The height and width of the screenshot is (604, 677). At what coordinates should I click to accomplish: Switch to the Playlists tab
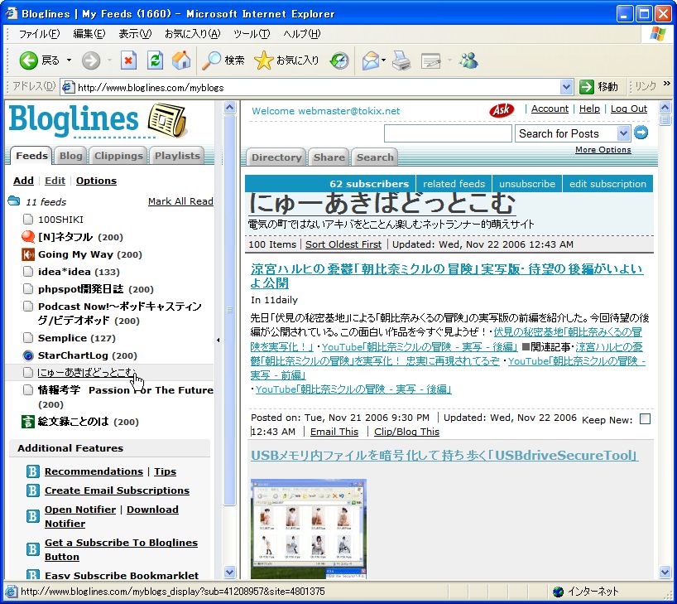point(177,156)
